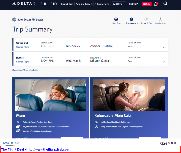
Task: Expand the Outbound flight details chevron
Action: [x=164, y=47]
